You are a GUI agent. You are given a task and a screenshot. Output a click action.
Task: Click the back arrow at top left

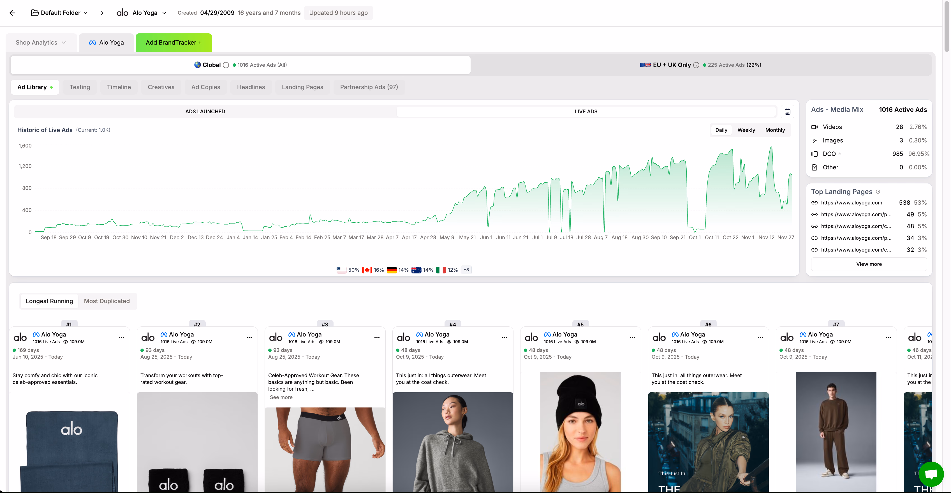click(13, 13)
